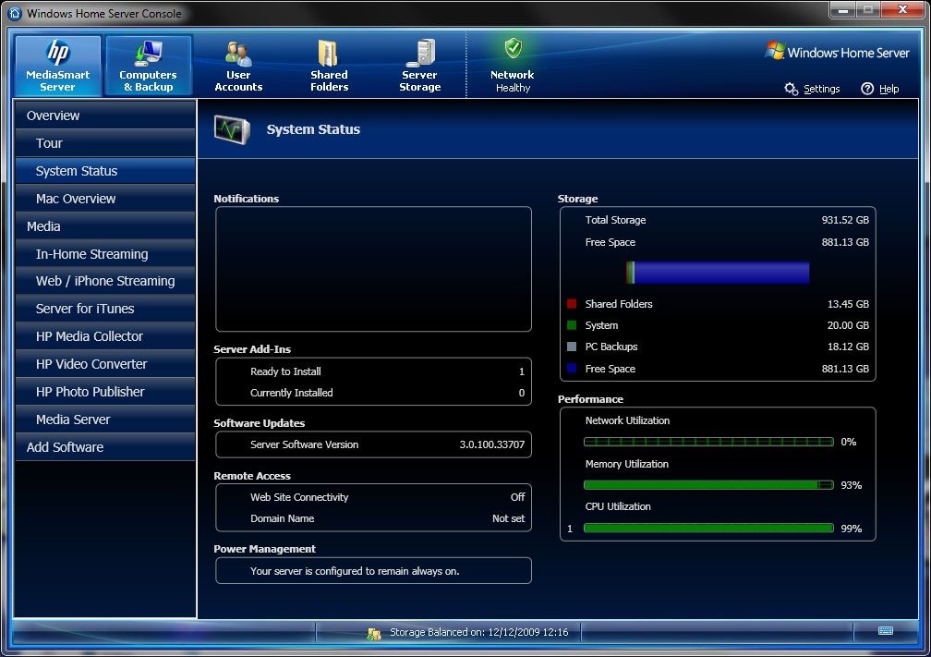931x657 pixels.
Task: Open the Server Storage tab
Action: 419,66
